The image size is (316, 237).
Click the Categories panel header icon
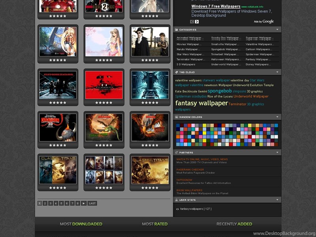pyautogui.click(x=177, y=30)
